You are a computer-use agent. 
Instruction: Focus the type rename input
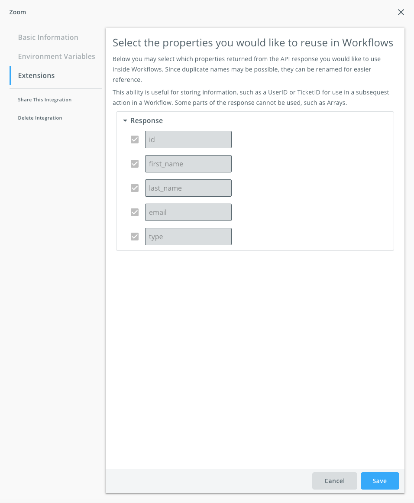click(x=188, y=236)
